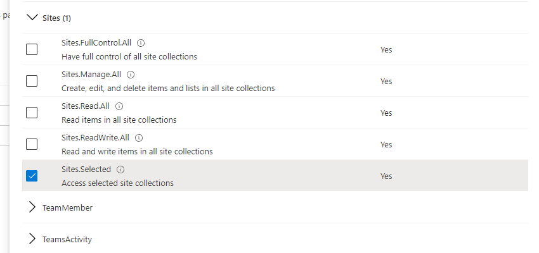Click description 'Have full control of all site collections'
539x253 pixels.
point(129,56)
